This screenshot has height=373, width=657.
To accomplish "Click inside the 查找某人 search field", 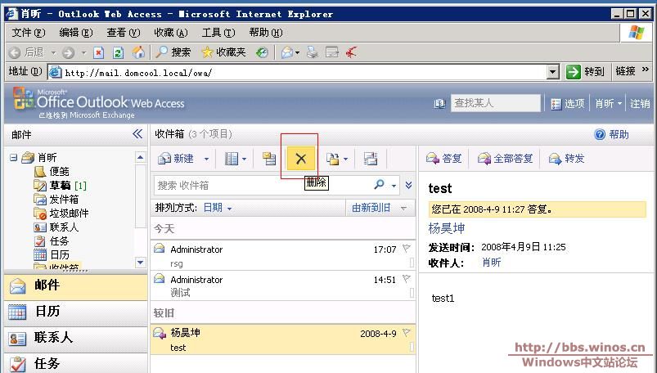I will click(496, 104).
